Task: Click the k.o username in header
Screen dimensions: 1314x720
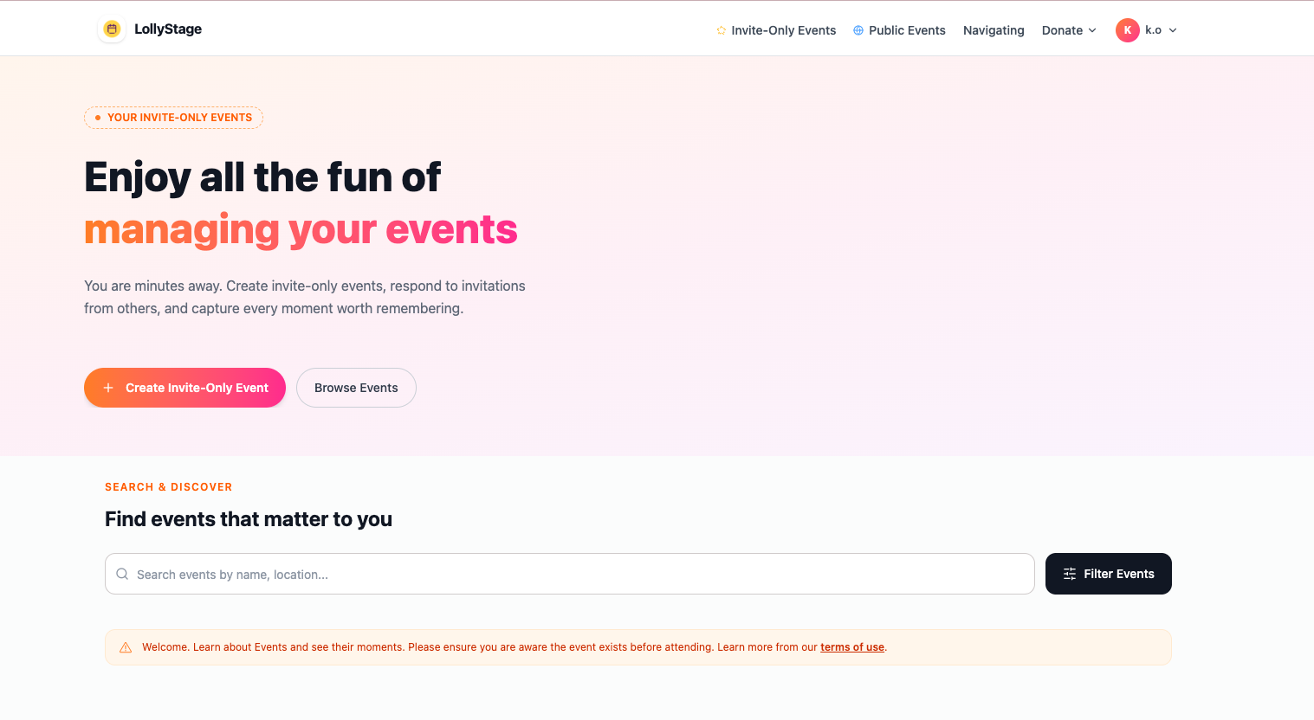Action: 1153,30
